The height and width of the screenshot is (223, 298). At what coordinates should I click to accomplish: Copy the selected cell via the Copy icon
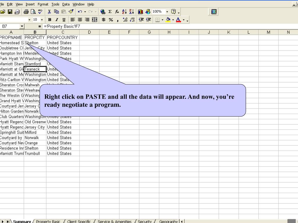(56, 12)
